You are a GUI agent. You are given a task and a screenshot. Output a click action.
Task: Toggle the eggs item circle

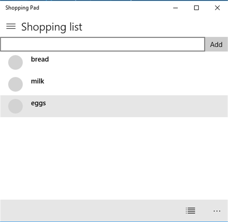pyautogui.click(x=15, y=106)
